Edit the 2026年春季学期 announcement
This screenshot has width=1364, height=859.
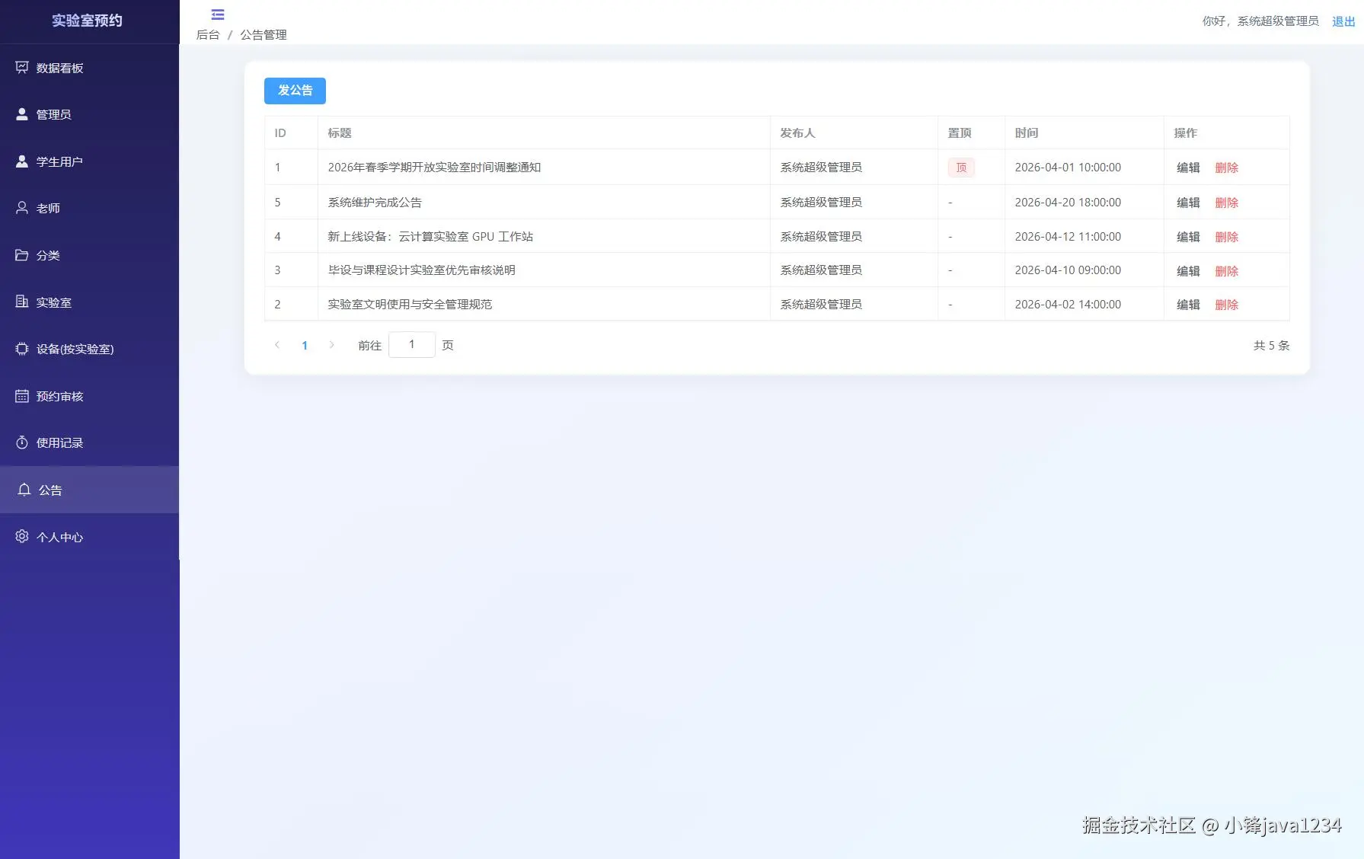coord(1188,168)
